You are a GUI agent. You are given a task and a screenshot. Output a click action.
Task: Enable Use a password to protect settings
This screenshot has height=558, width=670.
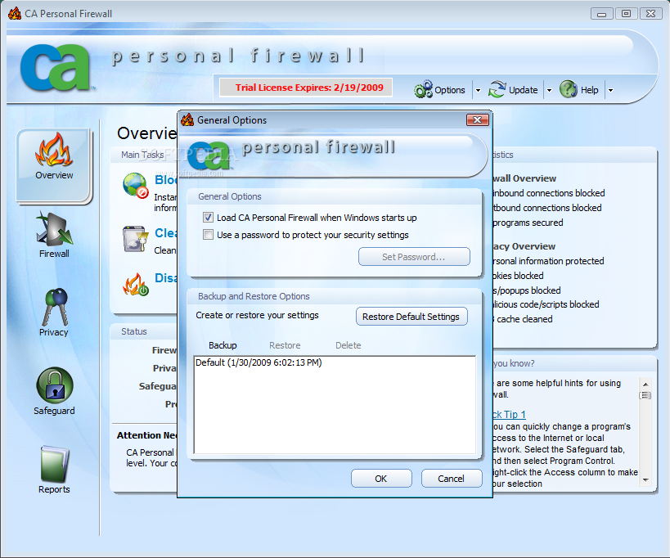pyautogui.click(x=208, y=235)
